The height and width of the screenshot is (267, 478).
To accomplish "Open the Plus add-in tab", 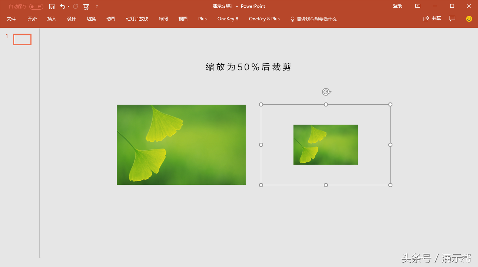I will click(202, 19).
